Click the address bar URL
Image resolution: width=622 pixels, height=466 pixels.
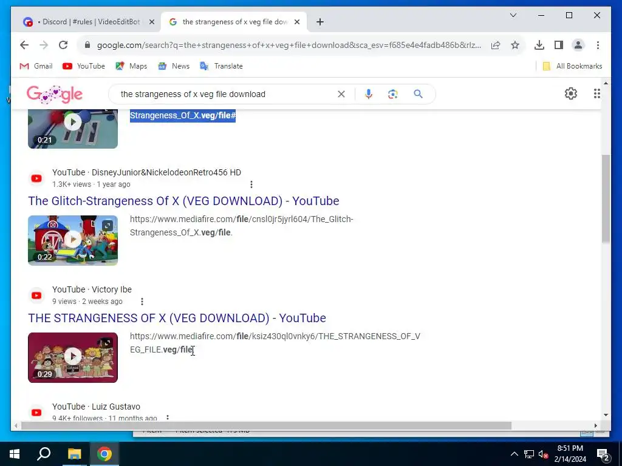tap(289, 45)
